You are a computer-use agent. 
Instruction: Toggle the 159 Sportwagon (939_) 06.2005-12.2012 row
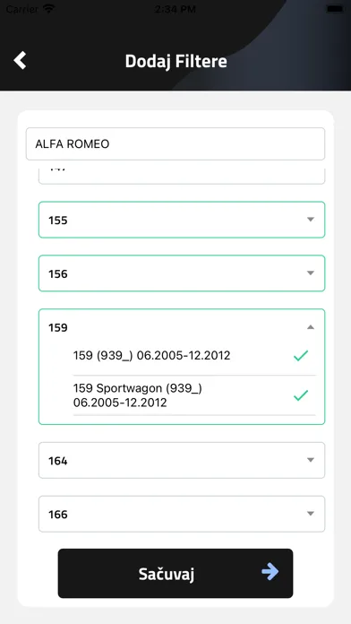coord(194,395)
